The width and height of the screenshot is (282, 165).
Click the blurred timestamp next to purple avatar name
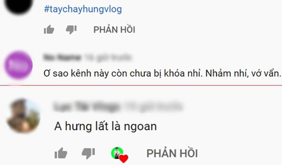click(x=108, y=58)
